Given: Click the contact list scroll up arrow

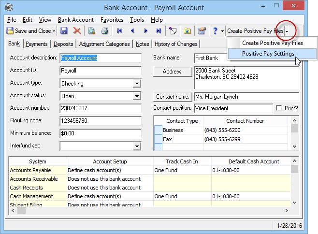Looking at the screenshot, I should click(295, 120).
